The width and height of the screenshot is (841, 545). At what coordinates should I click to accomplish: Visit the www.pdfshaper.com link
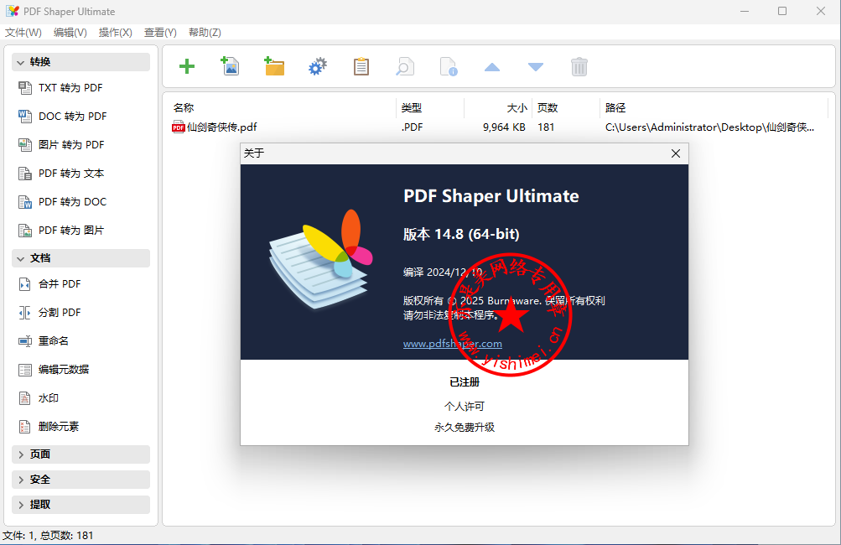click(x=452, y=344)
